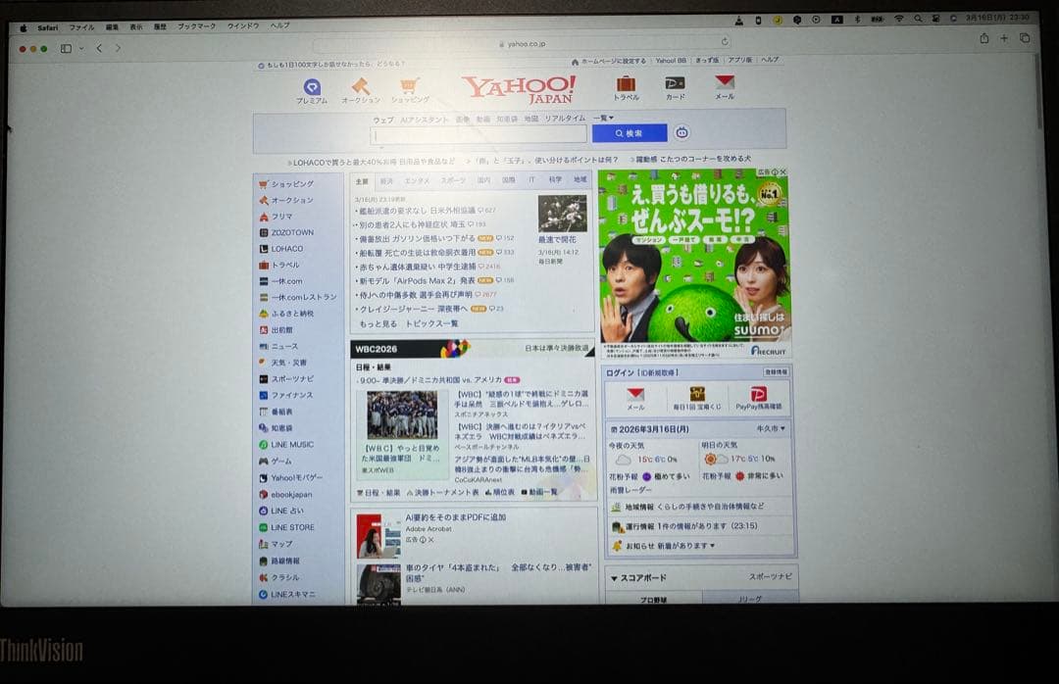Open ZOZOTOWN in the left sidebar

292,232
